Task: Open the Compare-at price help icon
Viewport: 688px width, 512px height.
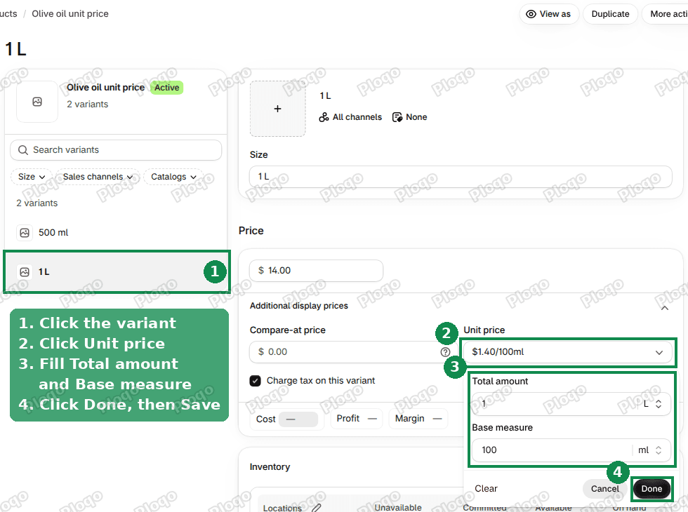Action: click(x=445, y=352)
